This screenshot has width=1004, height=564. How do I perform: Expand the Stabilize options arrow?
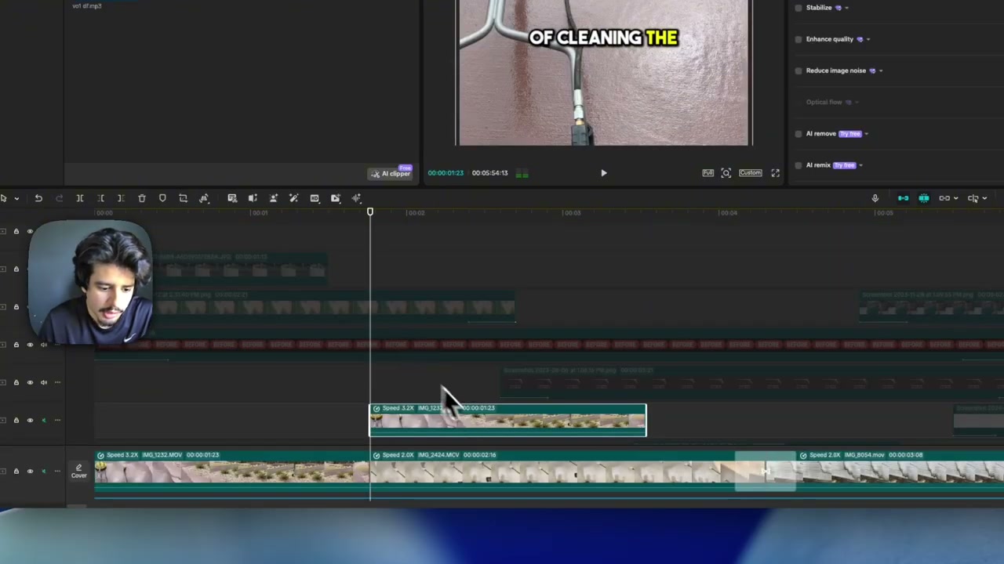[846, 8]
